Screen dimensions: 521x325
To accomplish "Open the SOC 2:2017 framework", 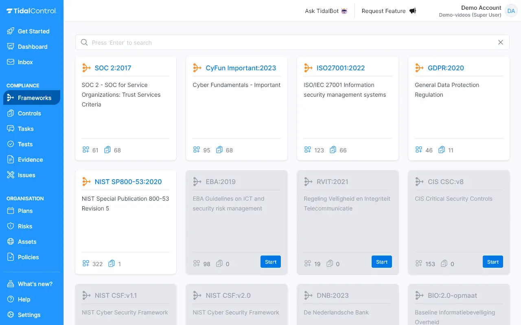I will tap(113, 68).
